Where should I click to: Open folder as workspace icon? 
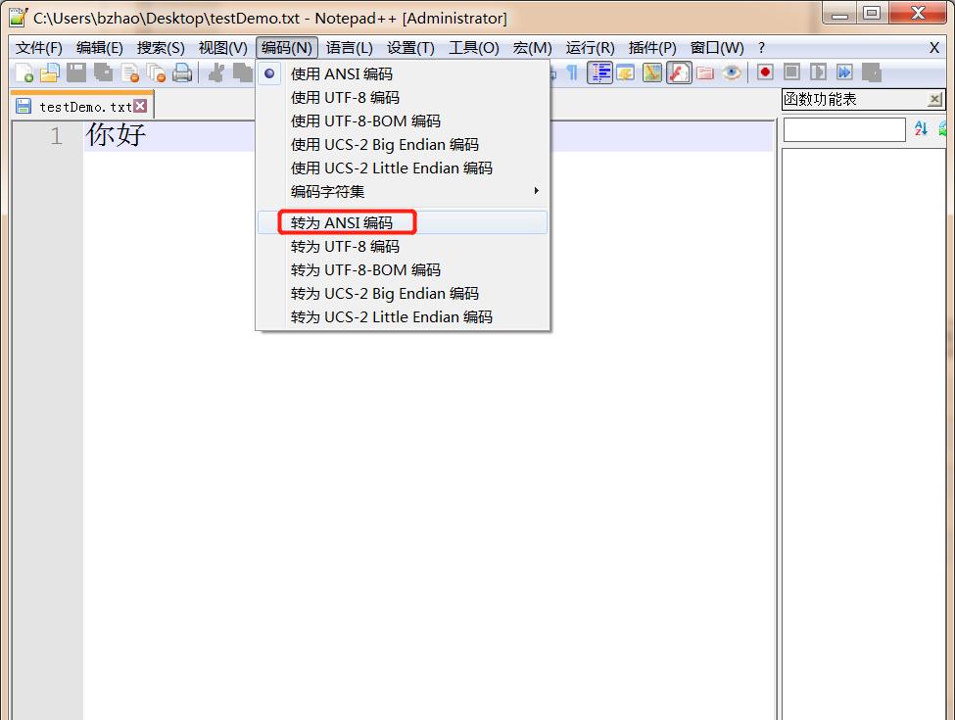705,73
